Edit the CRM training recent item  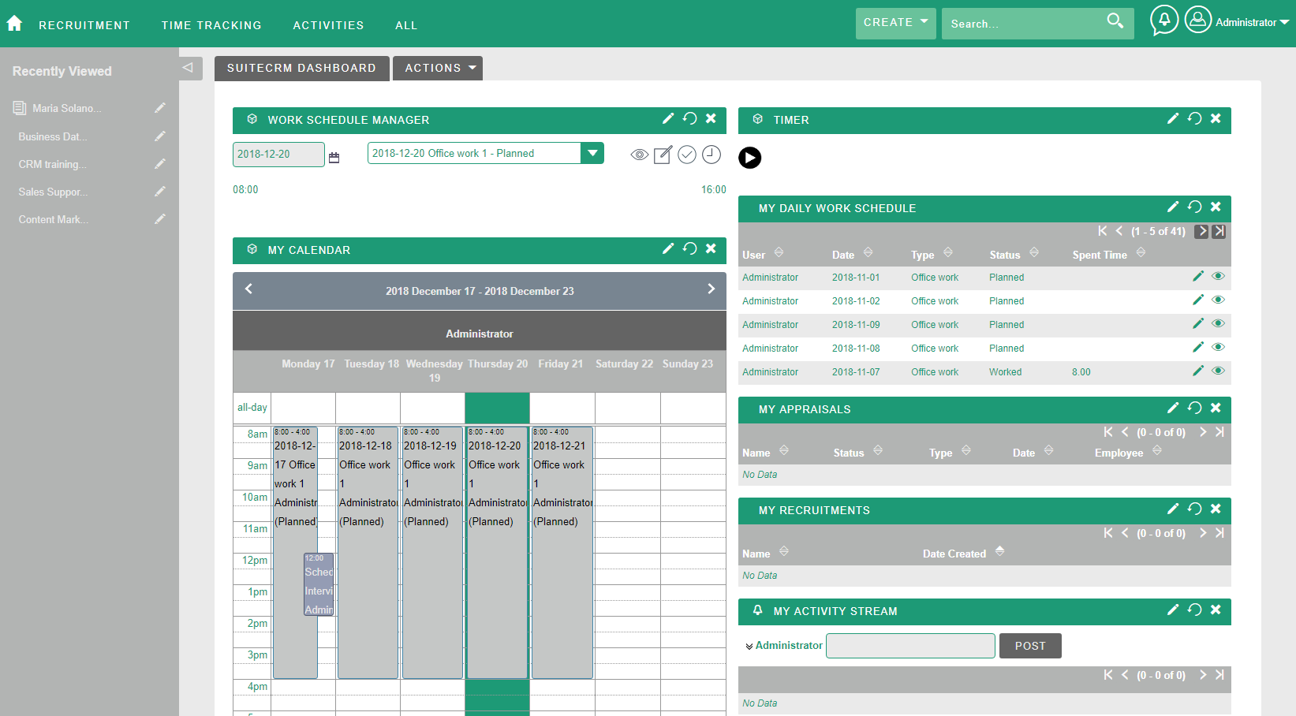[160, 164]
